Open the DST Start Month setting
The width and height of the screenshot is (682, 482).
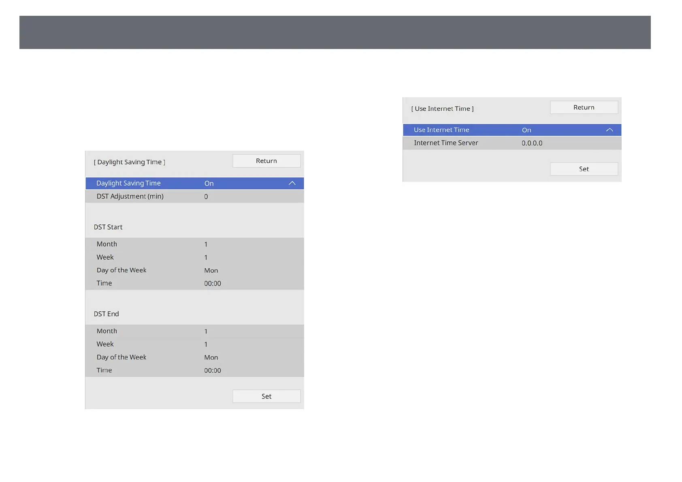pyautogui.click(x=194, y=244)
